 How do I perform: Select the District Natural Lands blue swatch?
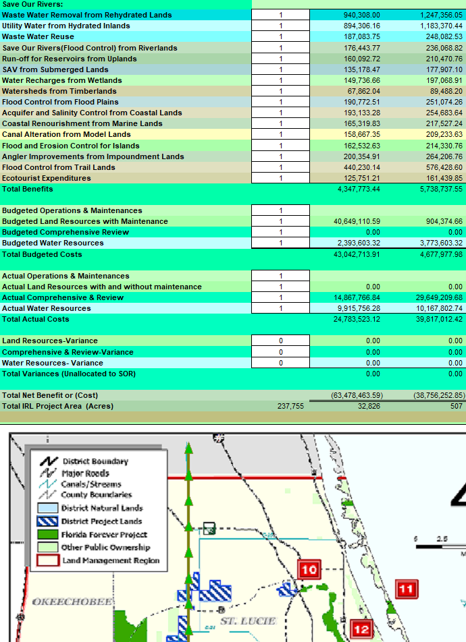47,508
